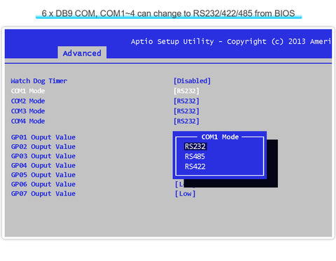Viewport: 336px width, 261px height.
Task: Select the COM1 Mode row
Action: 28,91
